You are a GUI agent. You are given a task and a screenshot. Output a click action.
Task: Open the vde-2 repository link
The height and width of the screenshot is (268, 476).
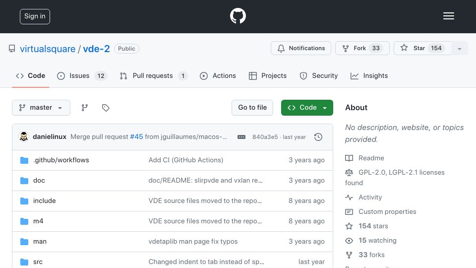[96, 49]
